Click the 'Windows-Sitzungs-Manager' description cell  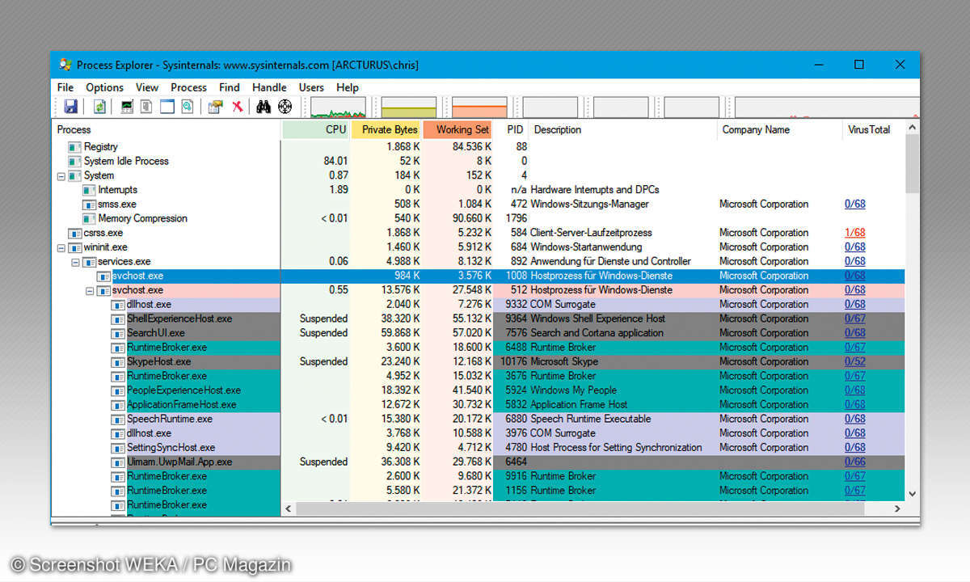(x=588, y=205)
